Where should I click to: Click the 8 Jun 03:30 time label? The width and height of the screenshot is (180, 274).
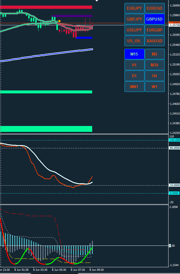pos(40,270)
